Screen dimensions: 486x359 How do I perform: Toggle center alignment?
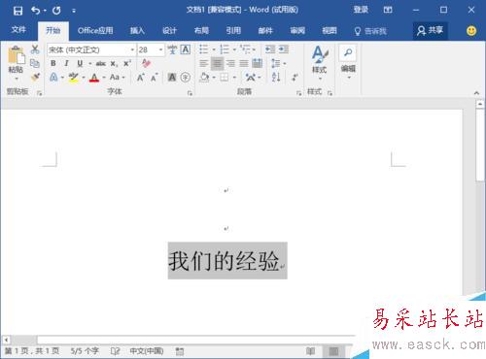point(217,63)
